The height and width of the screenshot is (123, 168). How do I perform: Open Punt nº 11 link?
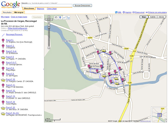click(x=11, y=85)
